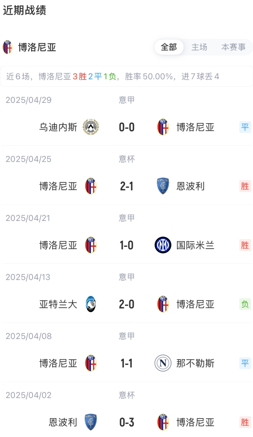This screenshot has height=437, width=253.
Task: Click Empoli crest in the 2025/04/25 match
Action: click(163, 186)
